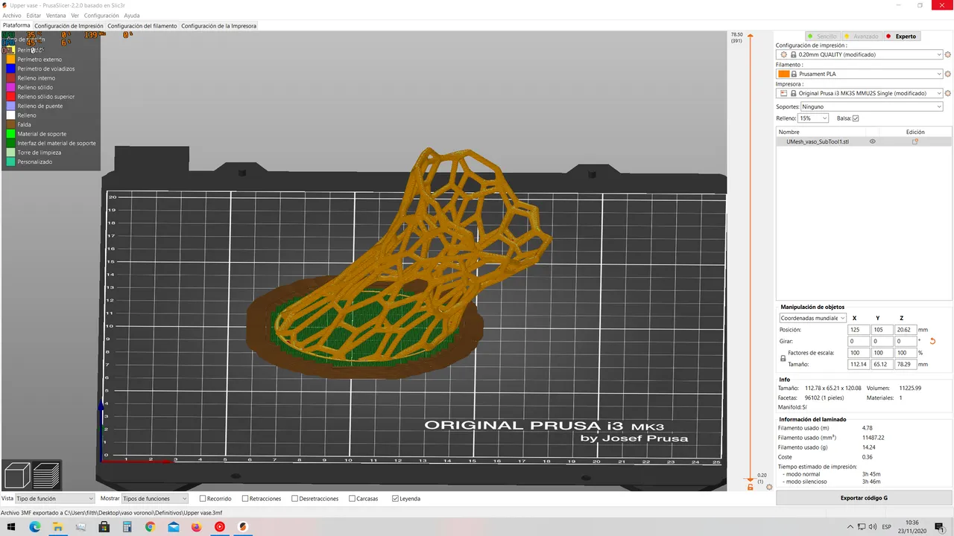Click the Exportar código G button
The image size is (954, 536).
863,497
